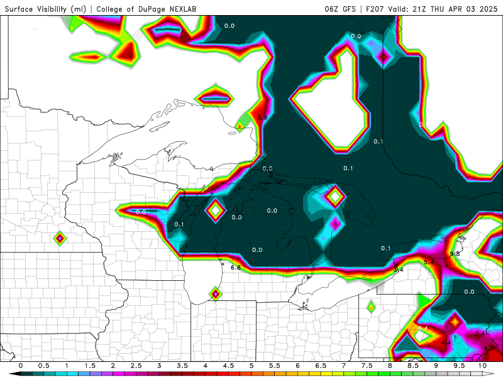Click the '6.5' label on the legend scale
The width and height of the screenshot is (503, 377).
click(x=321, y=366)
